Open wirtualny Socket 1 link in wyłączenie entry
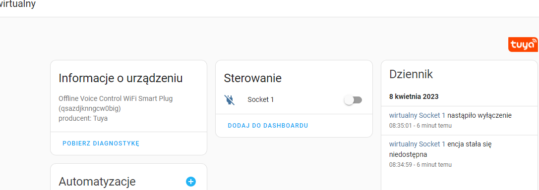The width and height of the screenshot is (539, 190). coord(418,115)
